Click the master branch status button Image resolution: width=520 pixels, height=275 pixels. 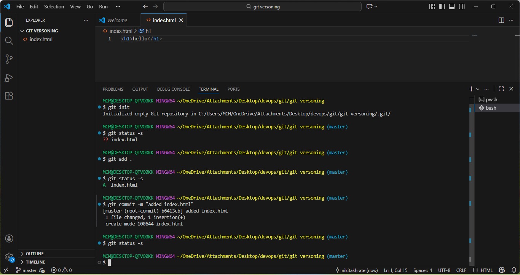point(26,270)
